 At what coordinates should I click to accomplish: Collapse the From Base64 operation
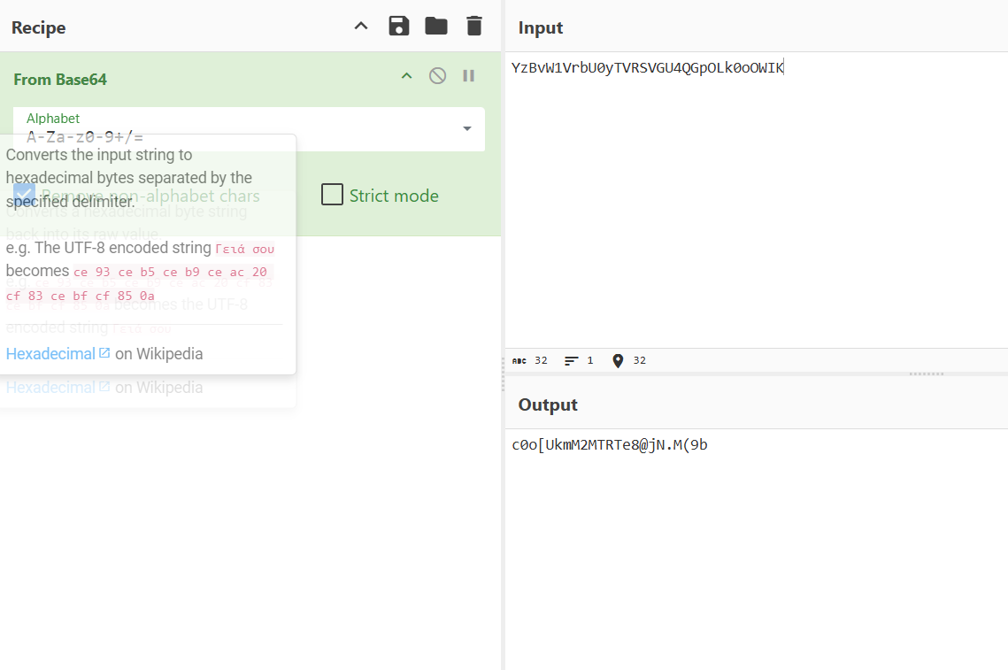(x=406, y=76)
